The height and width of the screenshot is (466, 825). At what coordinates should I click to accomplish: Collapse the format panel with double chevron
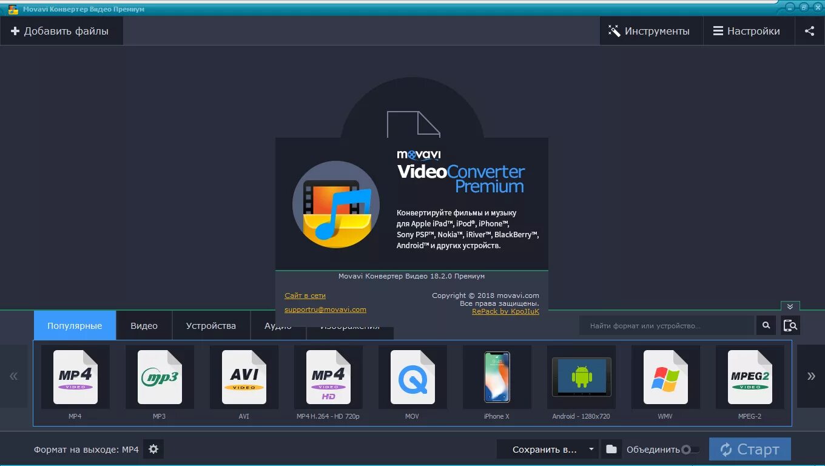[790, 306]
